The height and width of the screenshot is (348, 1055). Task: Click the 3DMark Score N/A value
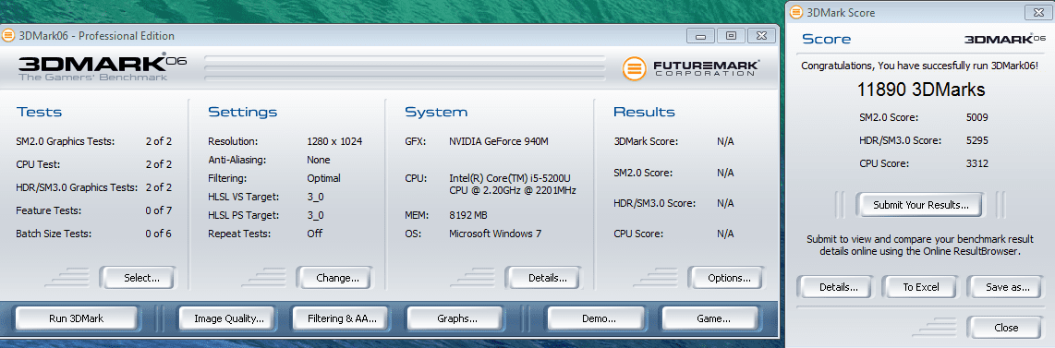725,141
